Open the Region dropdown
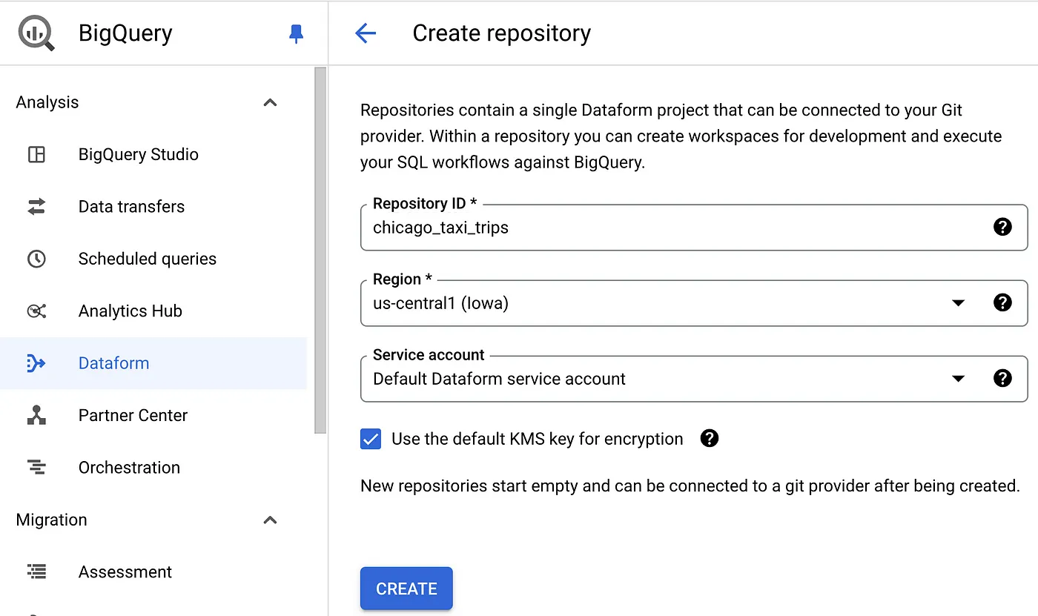 pos(959,302)
